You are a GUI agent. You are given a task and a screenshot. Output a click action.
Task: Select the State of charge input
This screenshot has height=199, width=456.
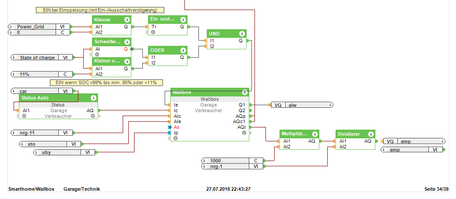tap(42, 57)
